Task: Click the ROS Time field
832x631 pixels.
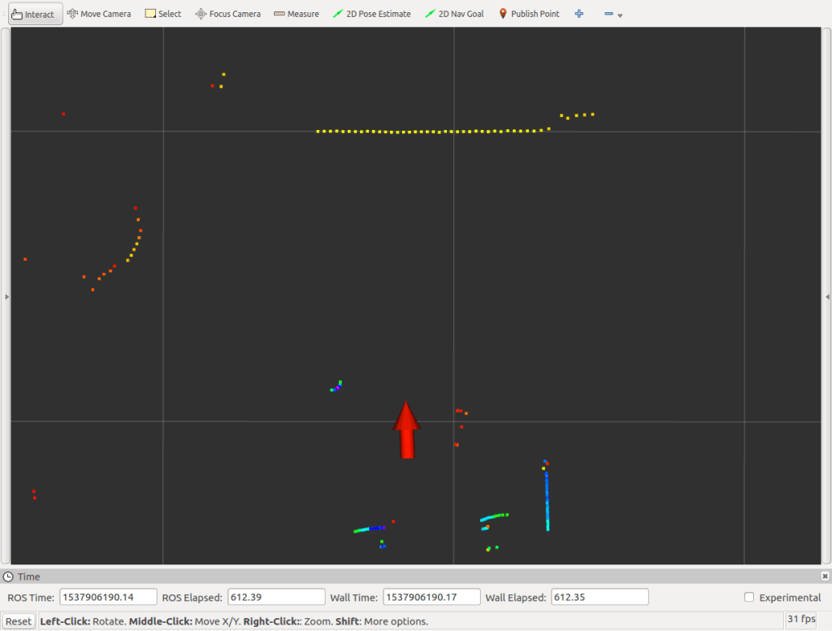Action: pos(108,598)
